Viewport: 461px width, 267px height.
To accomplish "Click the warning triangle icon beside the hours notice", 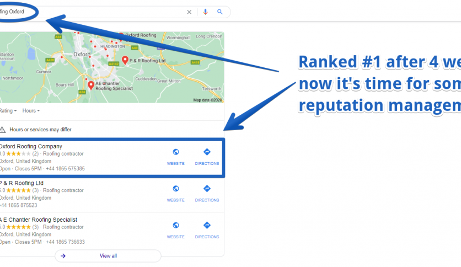I will [3, 130].
